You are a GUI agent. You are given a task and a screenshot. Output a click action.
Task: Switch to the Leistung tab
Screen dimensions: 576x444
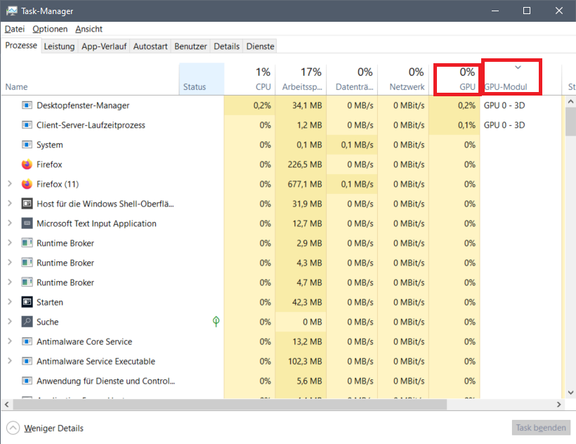click(x=59, y=46)
